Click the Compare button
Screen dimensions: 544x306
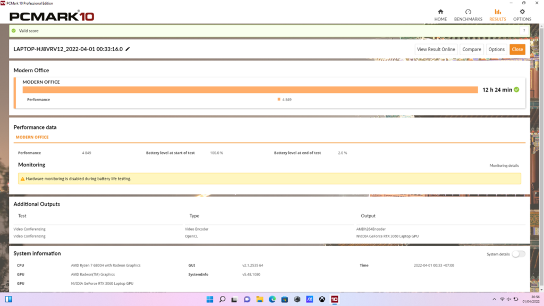[472, 49]
